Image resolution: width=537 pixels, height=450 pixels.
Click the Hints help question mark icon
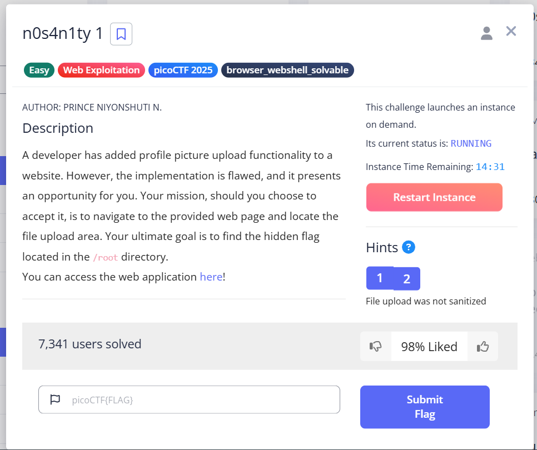point(409,247)
